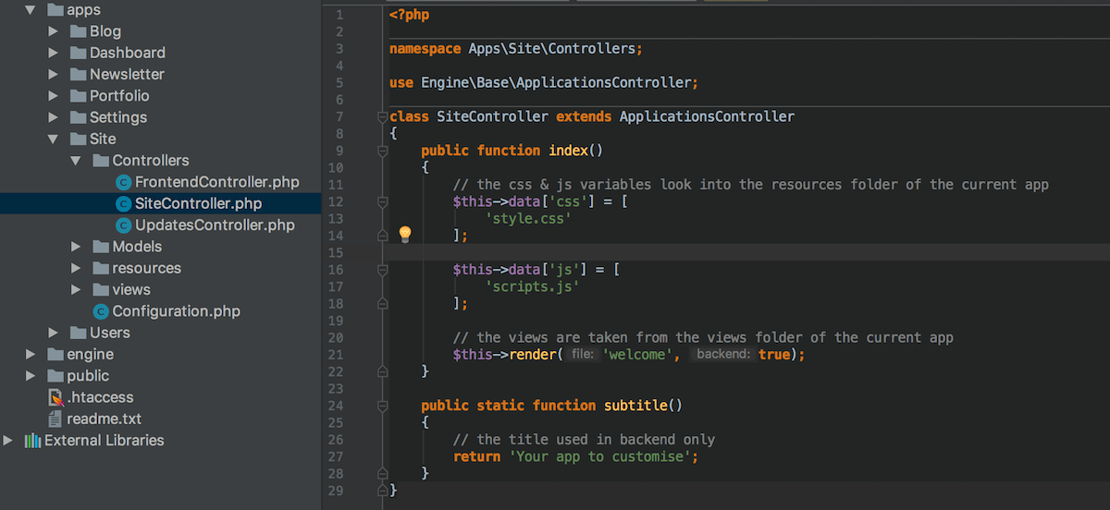Expand the engine folder arrow
Viewport: 1110px width, 510px height.
[31, 354]
